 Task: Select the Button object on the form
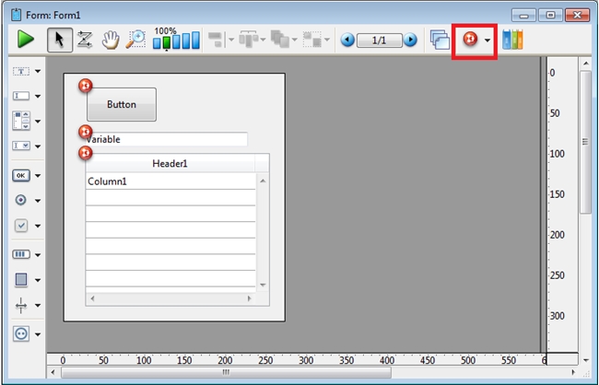[x=121, y=105]
